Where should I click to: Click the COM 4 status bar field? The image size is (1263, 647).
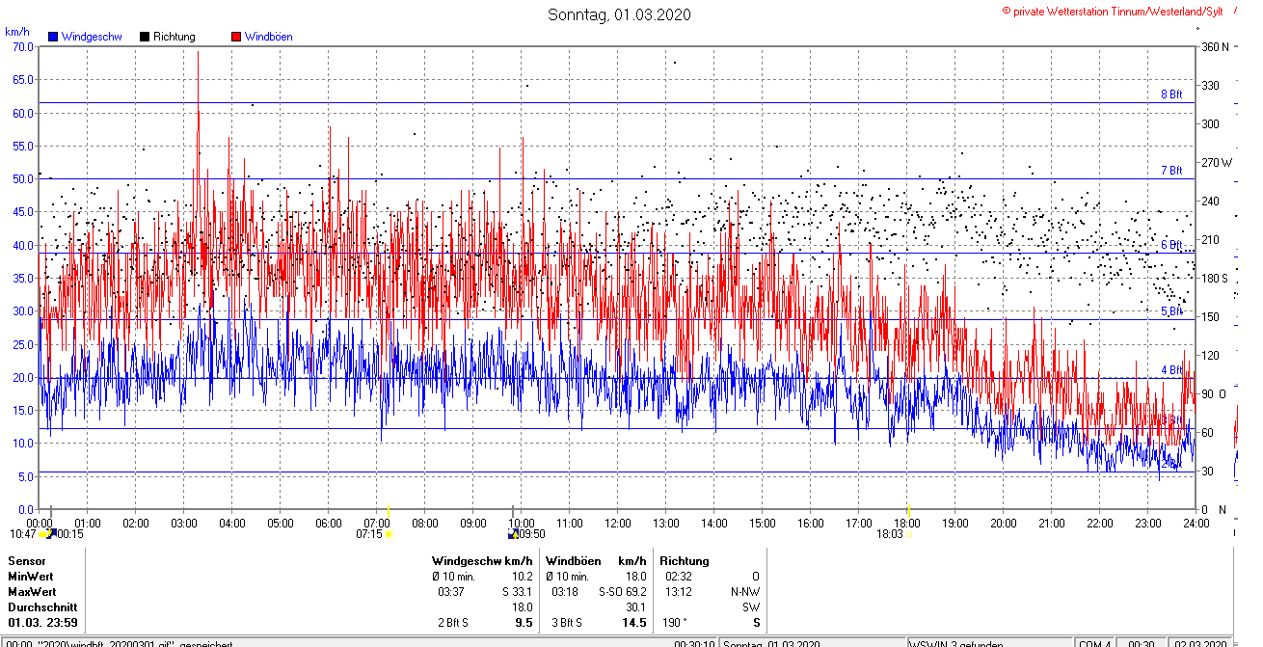(1094, 644)
